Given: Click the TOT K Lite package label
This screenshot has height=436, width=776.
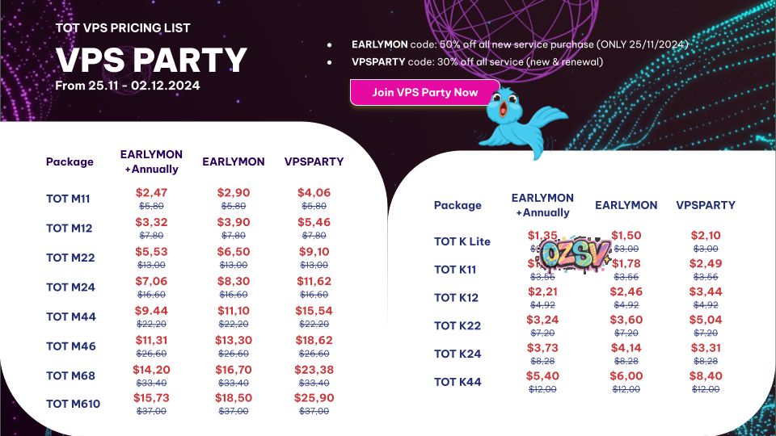Looking at the screenshot, I should tap(462, 241).
